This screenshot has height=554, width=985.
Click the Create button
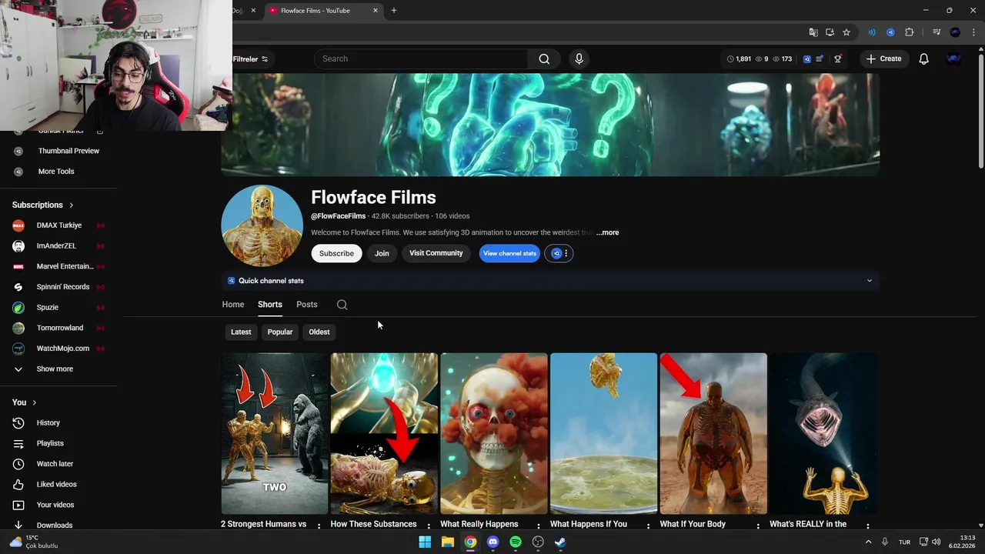click(x=884, y=59)
